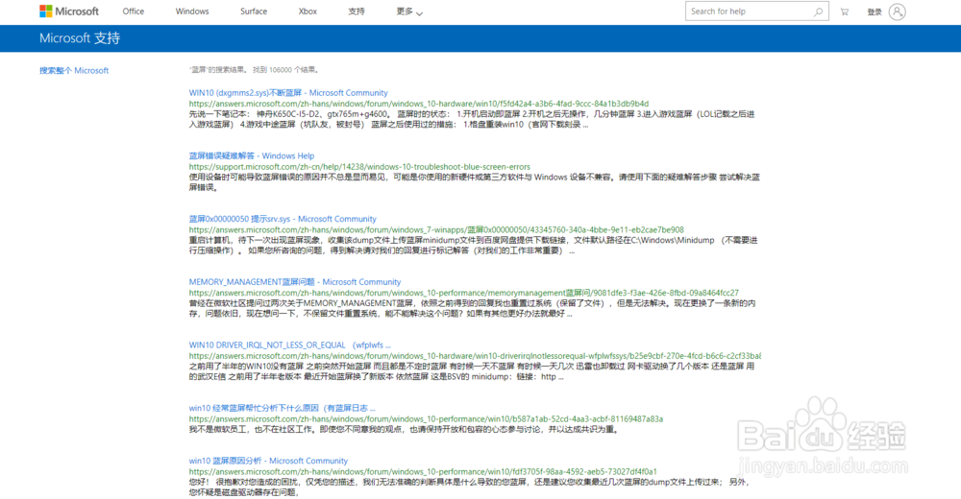Click URL ending in 73027df4f0a1
This screenshot has width=961, height=499.
pos(423,471)
